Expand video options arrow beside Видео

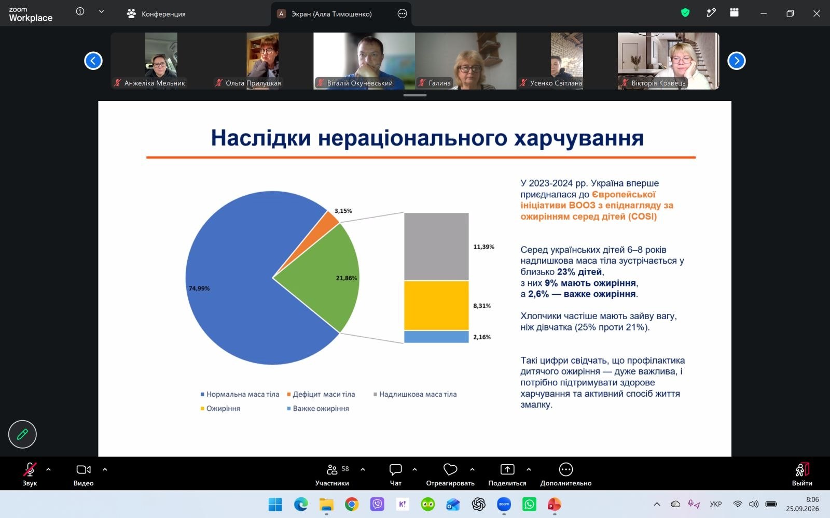tap(105, 469)
